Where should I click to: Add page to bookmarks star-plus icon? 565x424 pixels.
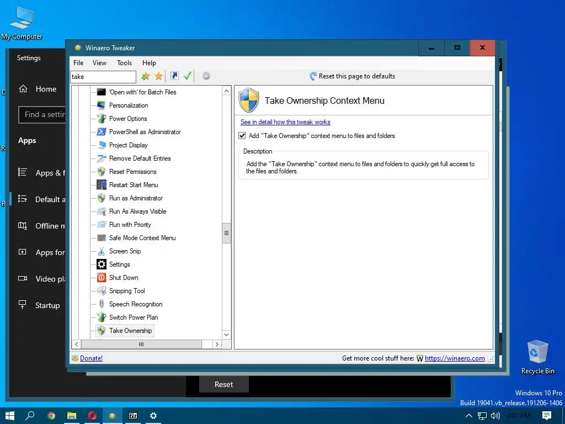(146, 76)
